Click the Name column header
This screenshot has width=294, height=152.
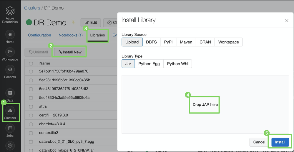click(45, 63)
